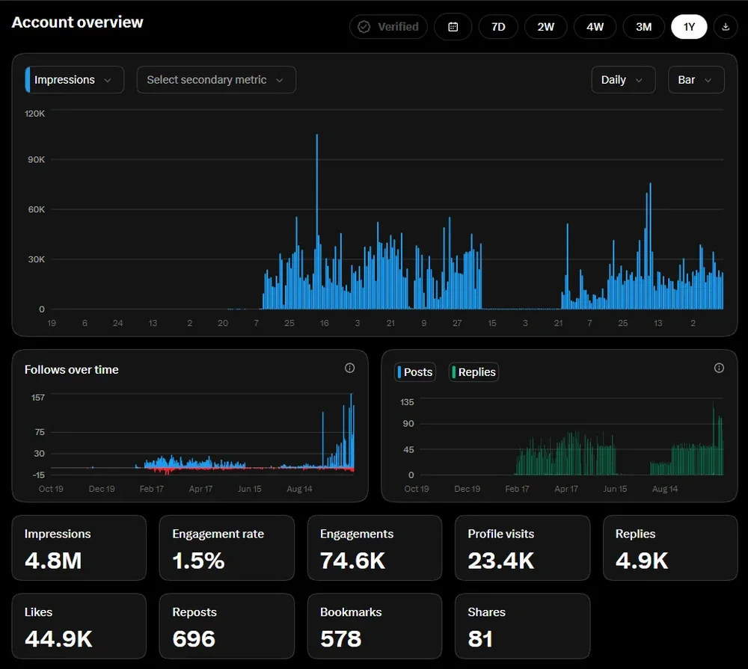Select the Bookmarks 578 card

click(x=375, y=626)
